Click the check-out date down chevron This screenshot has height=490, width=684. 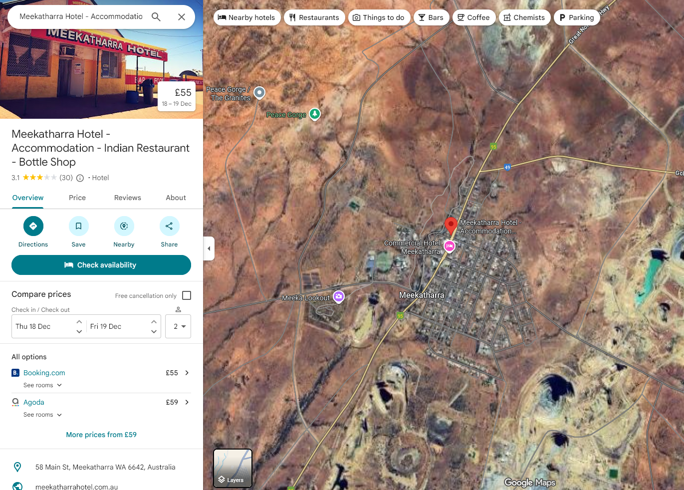(x=154, y=331)
